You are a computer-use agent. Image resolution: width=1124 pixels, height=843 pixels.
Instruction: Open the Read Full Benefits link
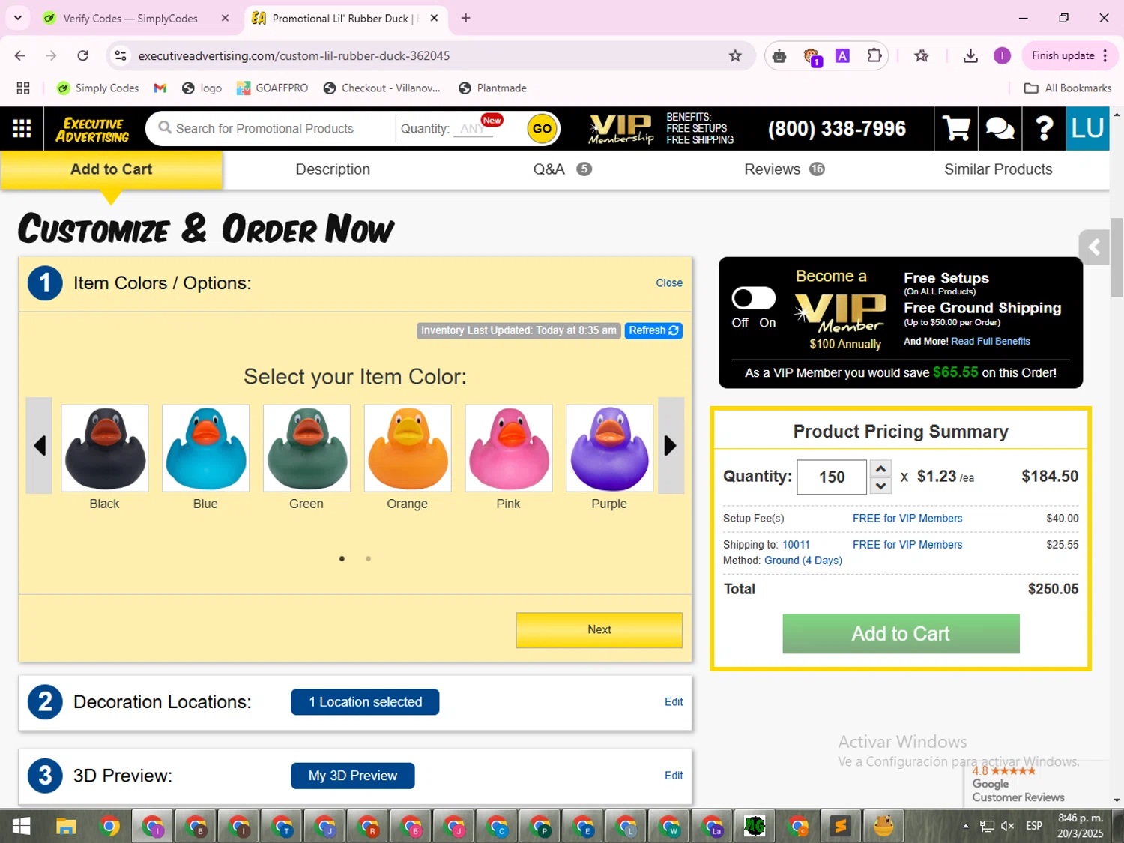tap(991, 342)
